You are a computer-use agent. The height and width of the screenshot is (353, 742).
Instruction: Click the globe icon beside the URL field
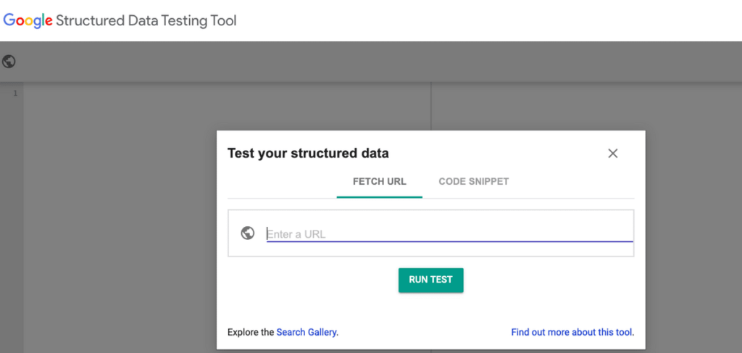coord(248,233)
